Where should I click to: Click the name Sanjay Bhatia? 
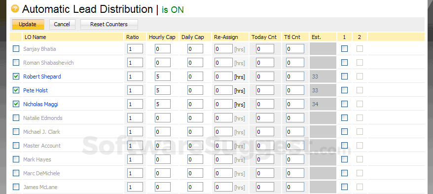pyautogui.click(x=39, y=49)
